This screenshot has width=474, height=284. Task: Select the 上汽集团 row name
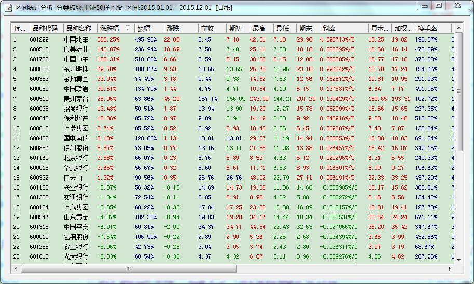tap(76, 207)
